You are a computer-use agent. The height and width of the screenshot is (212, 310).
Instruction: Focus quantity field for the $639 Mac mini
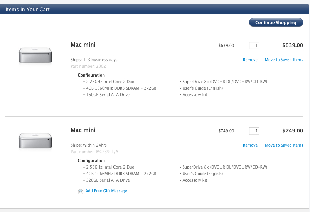coord(254,45)
